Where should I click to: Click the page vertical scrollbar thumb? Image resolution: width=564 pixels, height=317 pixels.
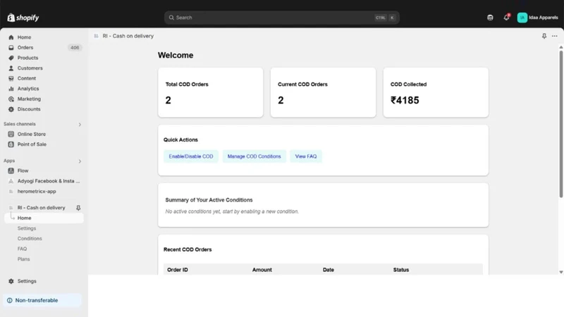(x=560, y=124)
